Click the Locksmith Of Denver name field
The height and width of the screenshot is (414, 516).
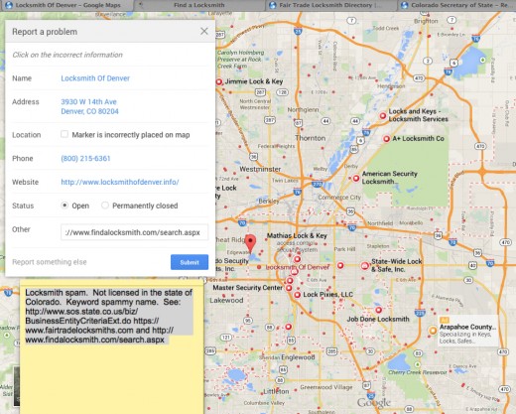[x=95, y=78]
